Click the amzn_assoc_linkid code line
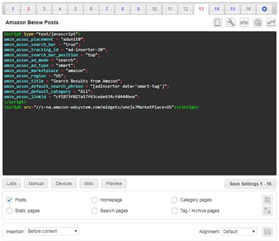This screenshot has height=241, width=279. click(72, 97)
